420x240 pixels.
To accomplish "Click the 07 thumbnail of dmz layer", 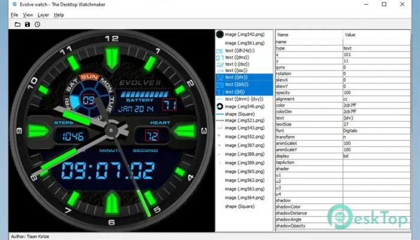I will click(x=220, y=58).
